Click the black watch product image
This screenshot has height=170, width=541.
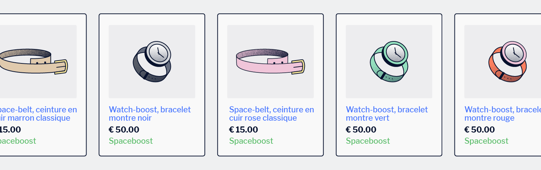[152, 62]
